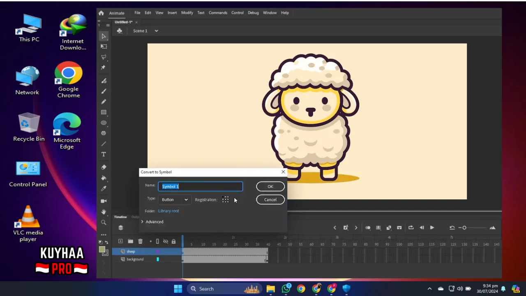Image resolution: width=526 pixels, height=296 pixels.
Task: Step back one frame
Action: [422, 227]
